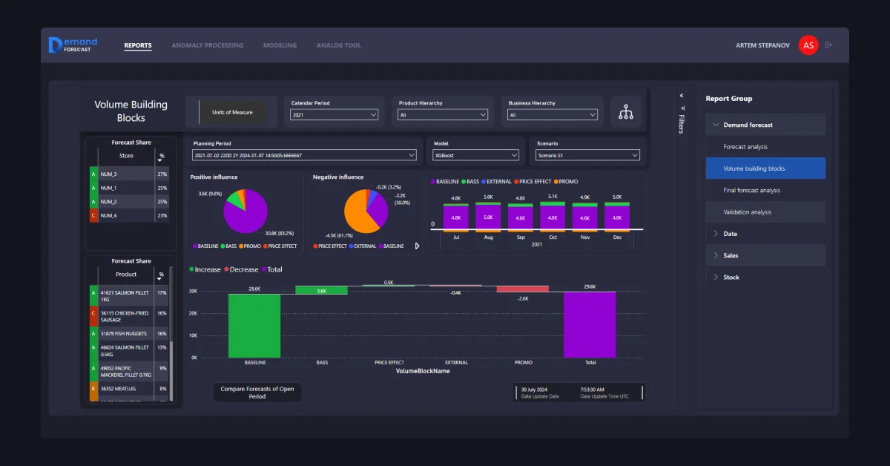Click the Demand Forecast logo
Image resolution: width=890 pixels, height=466 pixels.
point(73,45)
